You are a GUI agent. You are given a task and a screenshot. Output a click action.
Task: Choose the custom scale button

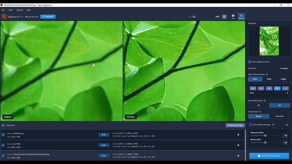pyautogui.click(x=285, y=88)
